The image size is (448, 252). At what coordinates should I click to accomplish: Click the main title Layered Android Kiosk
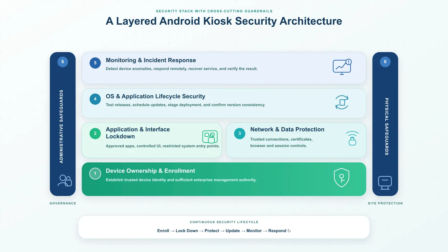[x=224, y=21]
